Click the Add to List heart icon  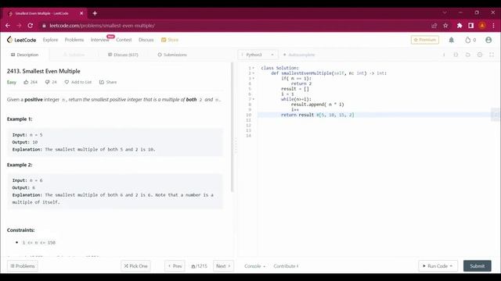coord(67,82)
